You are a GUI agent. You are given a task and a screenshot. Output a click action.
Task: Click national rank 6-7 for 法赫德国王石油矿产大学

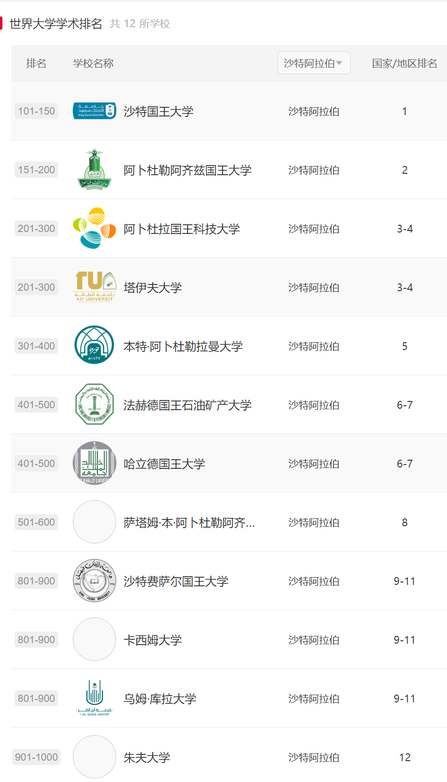[x=405, y=405]
